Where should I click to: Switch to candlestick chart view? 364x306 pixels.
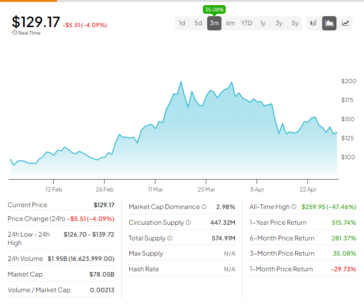click(313, 23)
